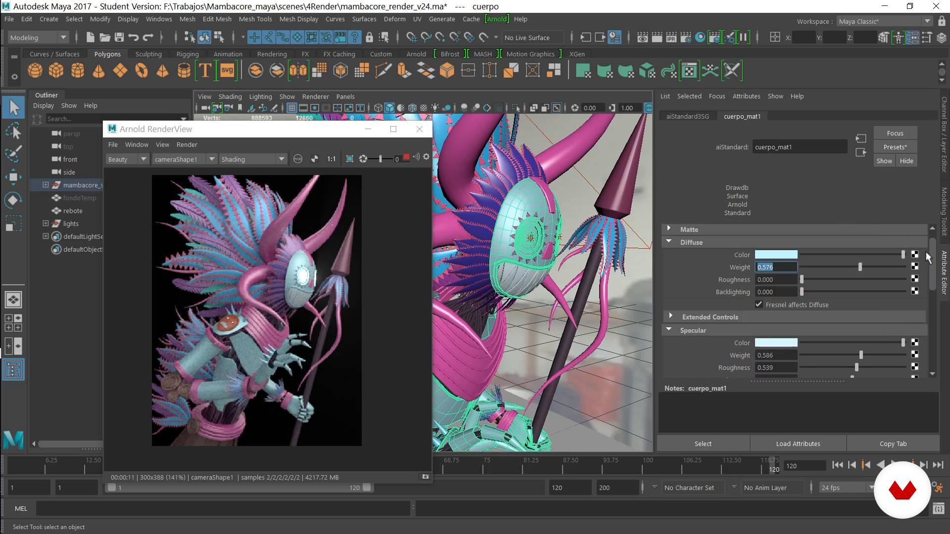Click the Hide button in Attribute Editor
The height and width of the screenshot is (534, 950).
click(x=906, y=161)
